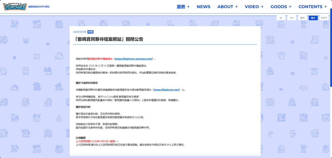
Task: Expand the GOODS menu
Action: pyautogui.click(x=281, y=7)
